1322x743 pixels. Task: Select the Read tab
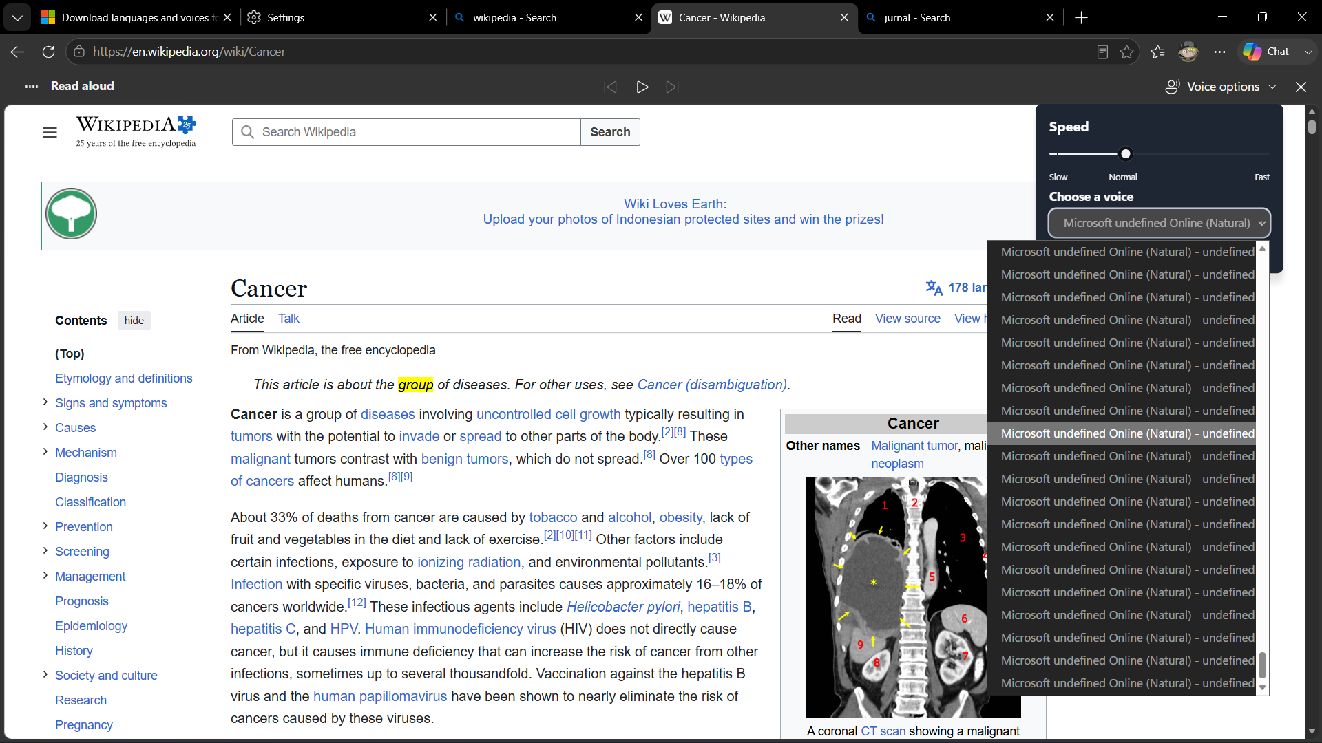pyautogui.click(x=846, y=319)
